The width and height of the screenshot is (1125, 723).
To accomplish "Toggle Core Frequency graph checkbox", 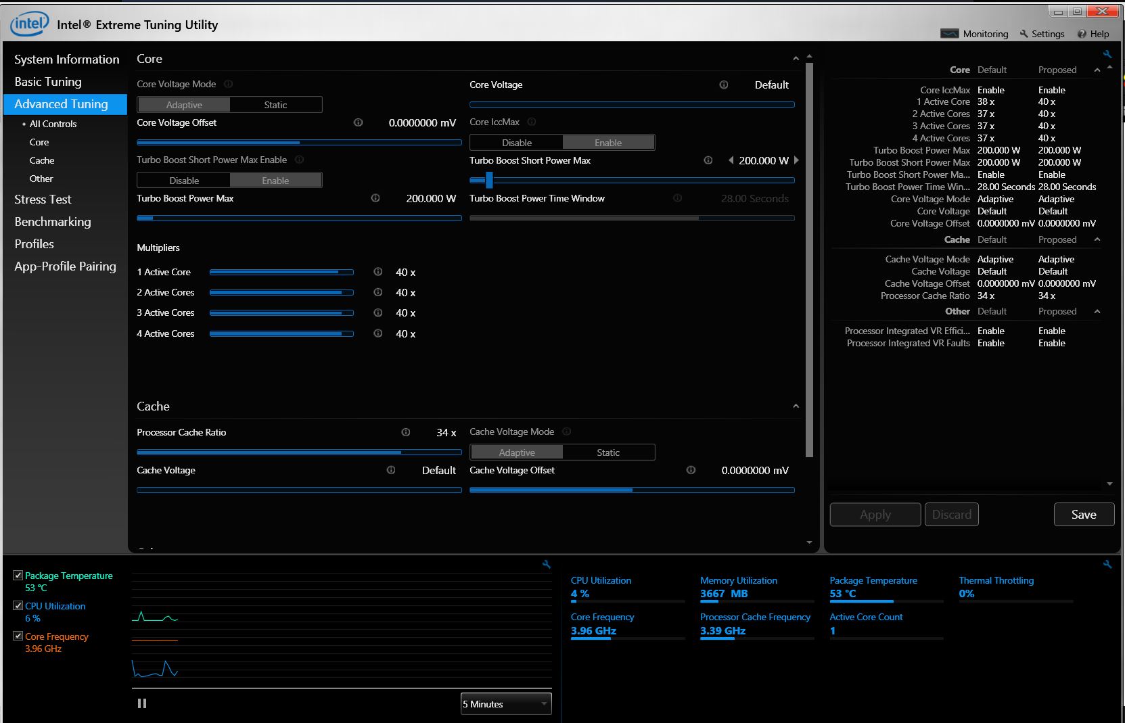I will [x=18, y=636].
